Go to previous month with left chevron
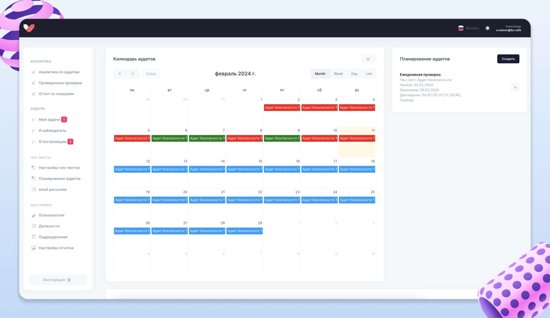The width and height of the screenshot is (550, 318). click(120, 74)
